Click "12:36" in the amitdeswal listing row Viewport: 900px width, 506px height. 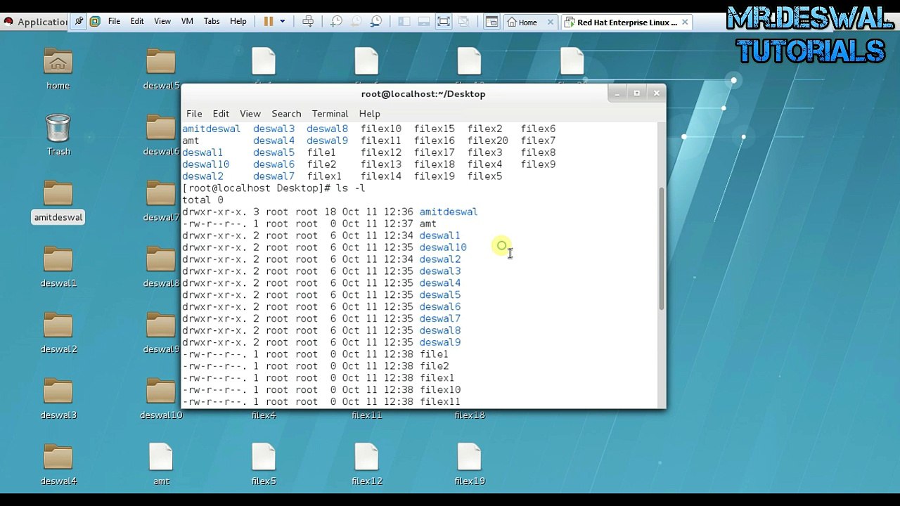pos(399,212)
